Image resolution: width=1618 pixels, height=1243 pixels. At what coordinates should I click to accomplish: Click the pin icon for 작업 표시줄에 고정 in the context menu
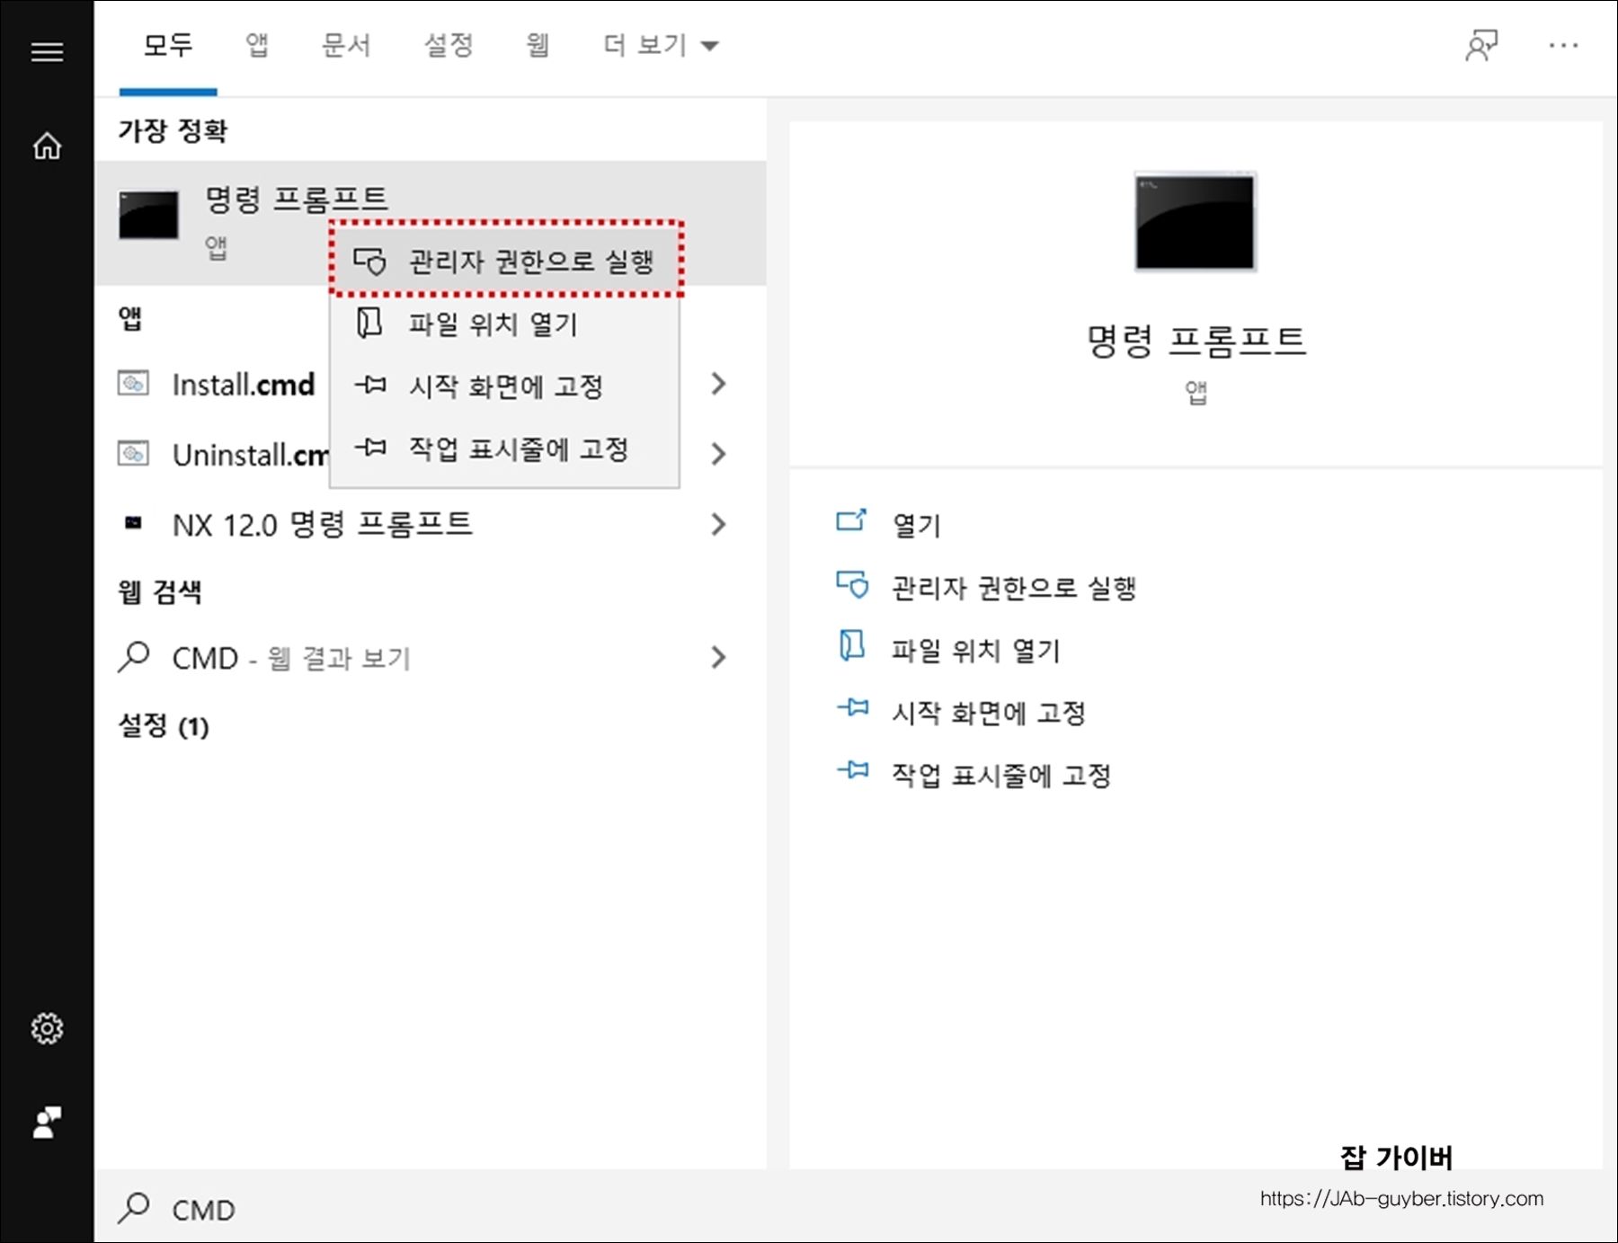370,448
